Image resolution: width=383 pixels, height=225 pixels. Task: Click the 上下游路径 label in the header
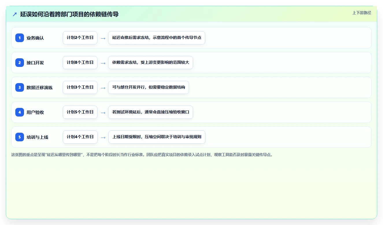(362, 13)
